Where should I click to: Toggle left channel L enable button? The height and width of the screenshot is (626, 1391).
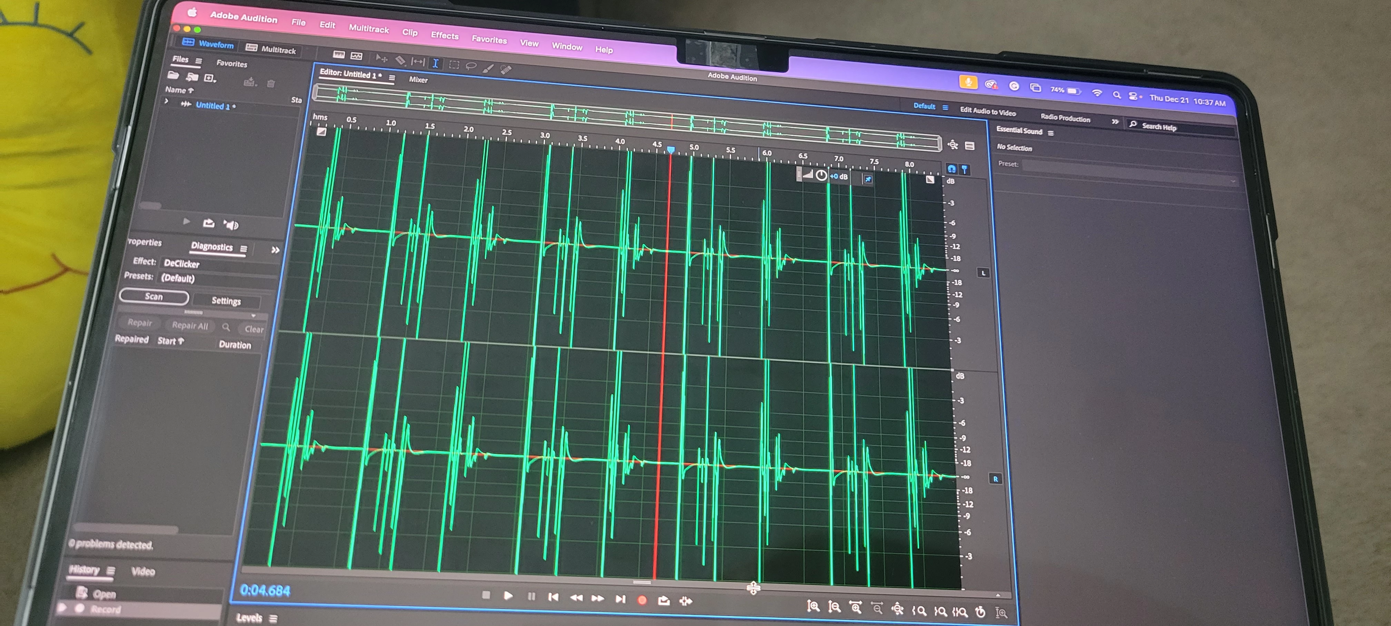(983, 273)
